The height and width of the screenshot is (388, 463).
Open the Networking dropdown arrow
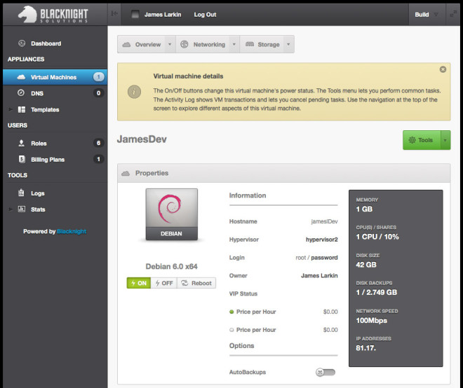(234, 44)
